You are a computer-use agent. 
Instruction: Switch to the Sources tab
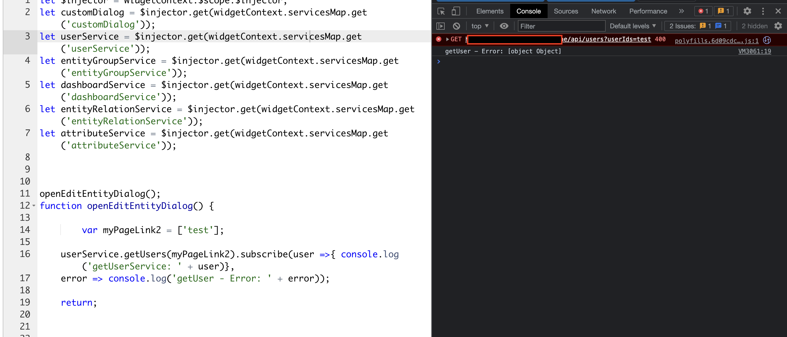566,11
